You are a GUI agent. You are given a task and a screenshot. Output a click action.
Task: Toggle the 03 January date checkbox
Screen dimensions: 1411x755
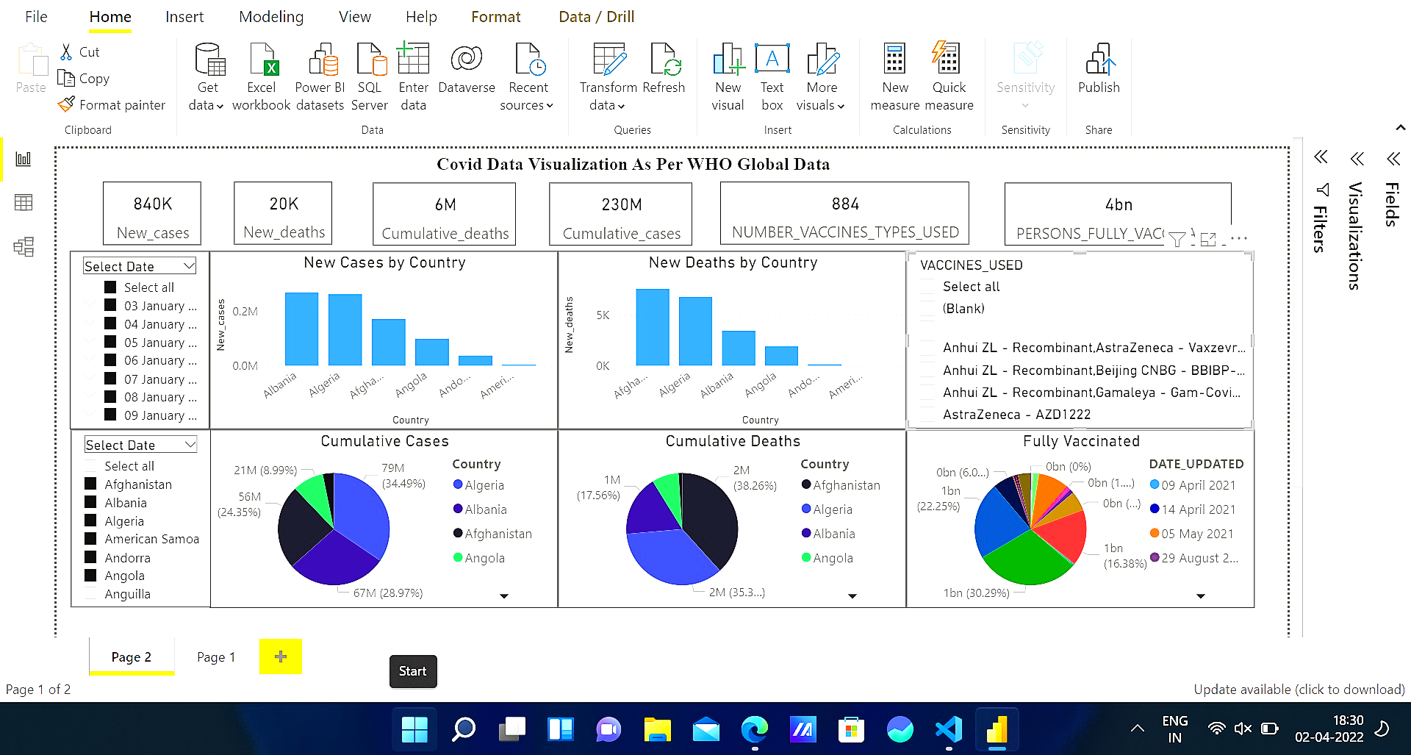tap(110, 305)
